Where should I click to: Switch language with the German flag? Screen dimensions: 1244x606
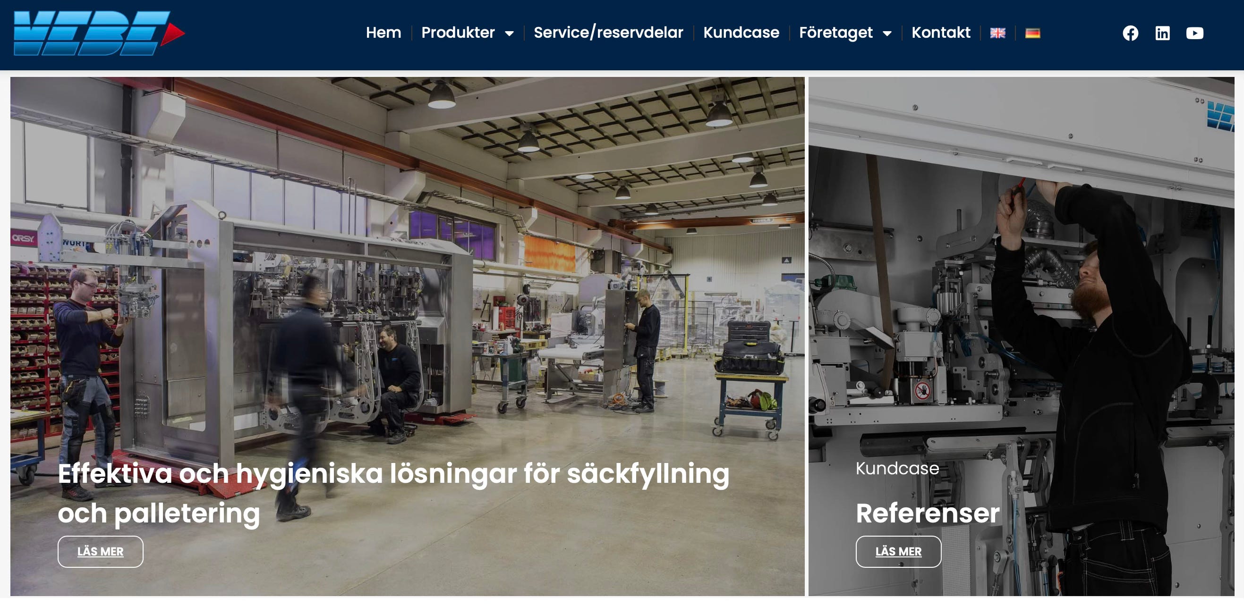pyautogui.click(x=1032, y=33)
